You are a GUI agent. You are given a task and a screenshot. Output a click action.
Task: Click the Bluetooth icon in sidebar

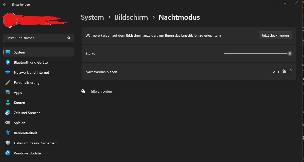click(x=8, y=62)
